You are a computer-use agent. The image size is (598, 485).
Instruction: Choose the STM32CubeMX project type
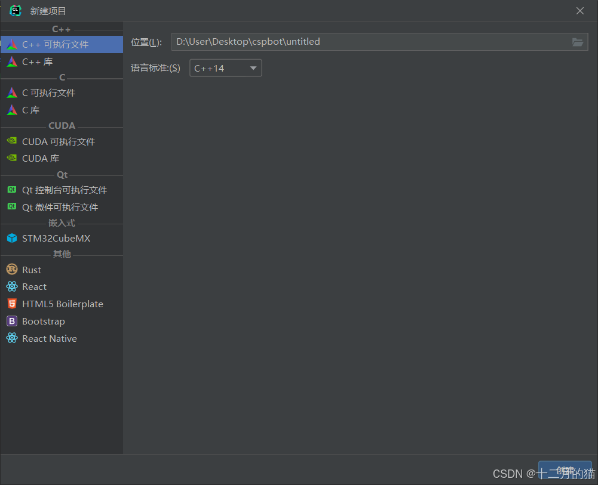[62, 238]
